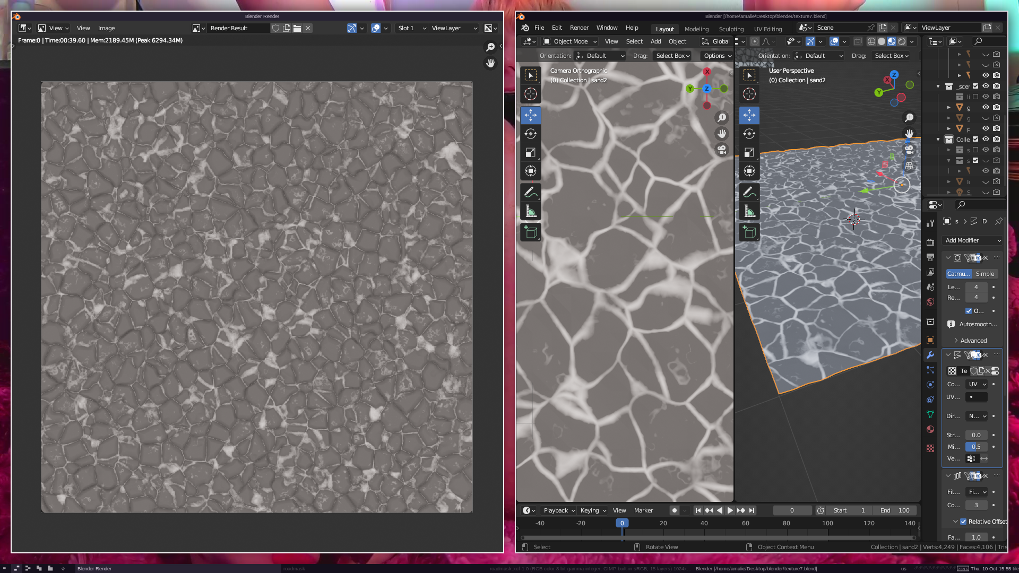Select the Measure tool in perspective viewport

[749, 211]
